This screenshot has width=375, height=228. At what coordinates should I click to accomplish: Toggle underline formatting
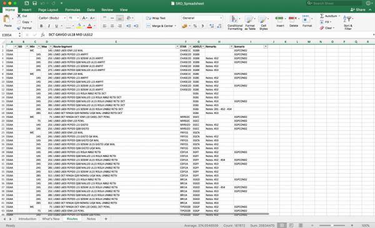point(56,26)
